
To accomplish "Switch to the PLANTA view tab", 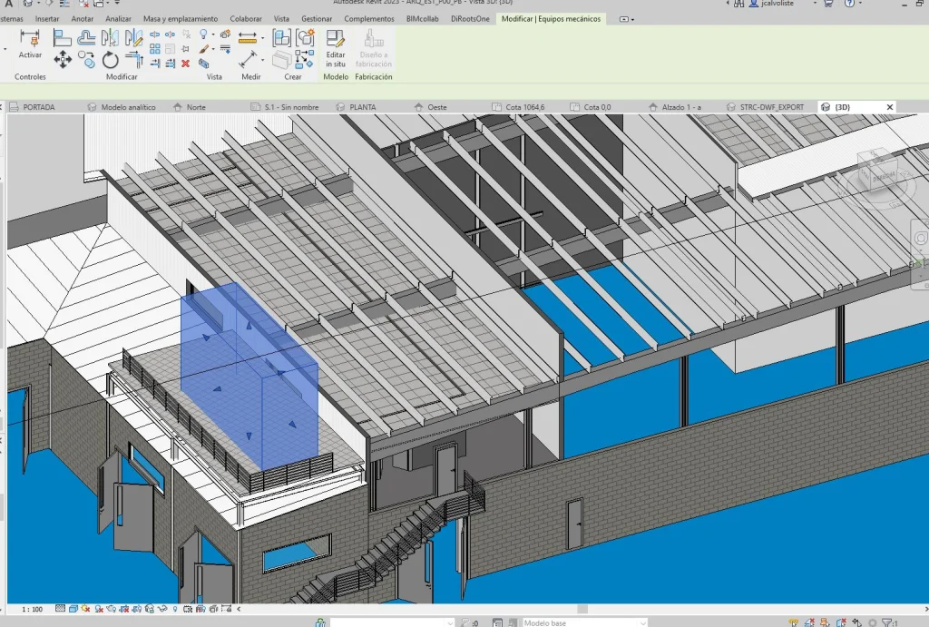I will coord(363,107).
